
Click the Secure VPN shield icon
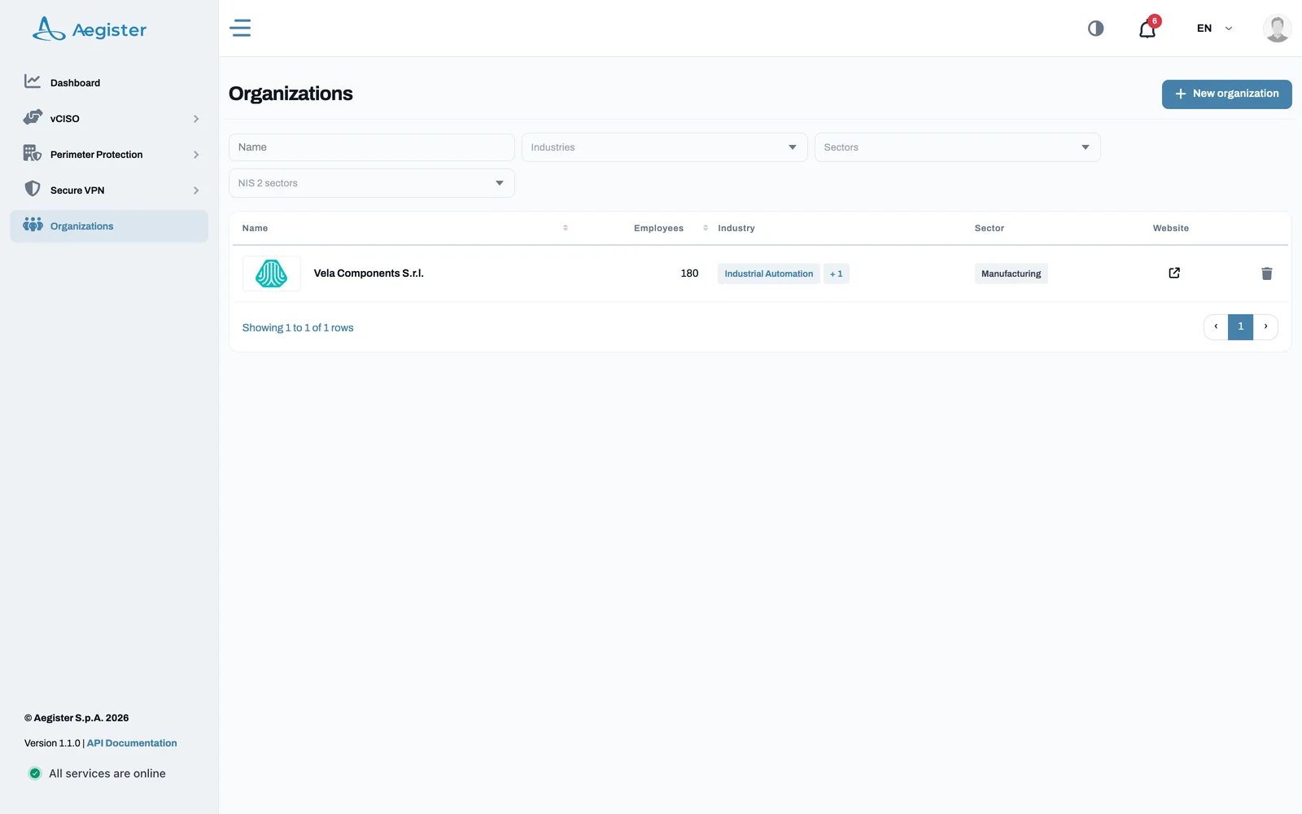pyautogui.click(x=33, y=189)
